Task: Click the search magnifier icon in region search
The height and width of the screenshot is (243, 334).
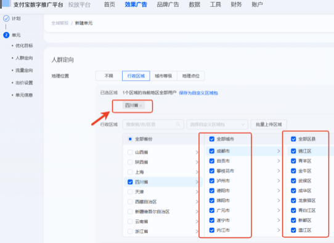Action: [x=178, y=124]
